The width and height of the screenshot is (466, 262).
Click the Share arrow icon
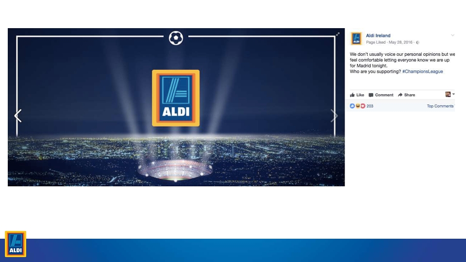[x=400, y=95]
